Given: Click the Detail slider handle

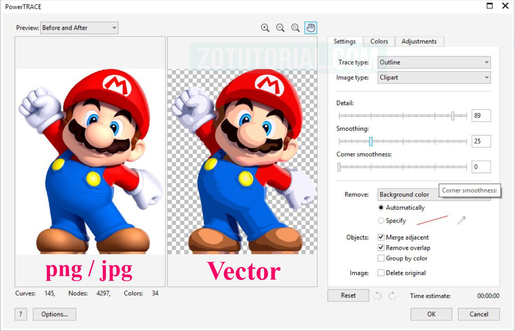Looking at the screenshot, I should point(453,115).
